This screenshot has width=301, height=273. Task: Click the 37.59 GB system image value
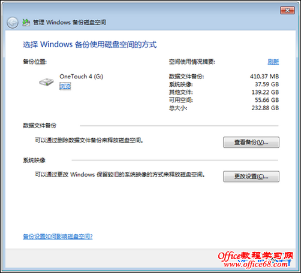pos(267,84)
